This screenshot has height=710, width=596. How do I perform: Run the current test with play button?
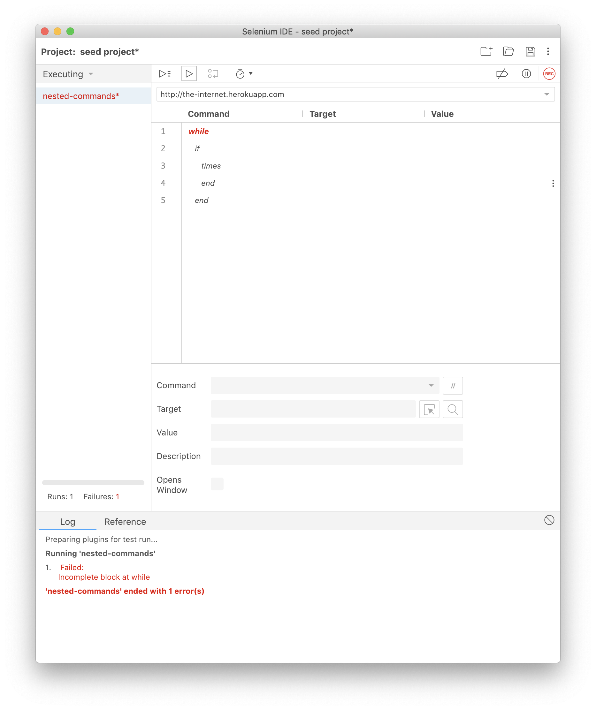click(189, 74)
